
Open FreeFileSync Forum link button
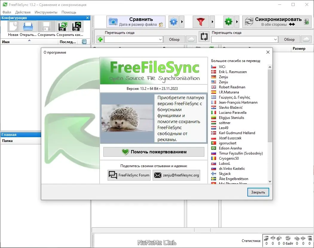coord(129,175)
